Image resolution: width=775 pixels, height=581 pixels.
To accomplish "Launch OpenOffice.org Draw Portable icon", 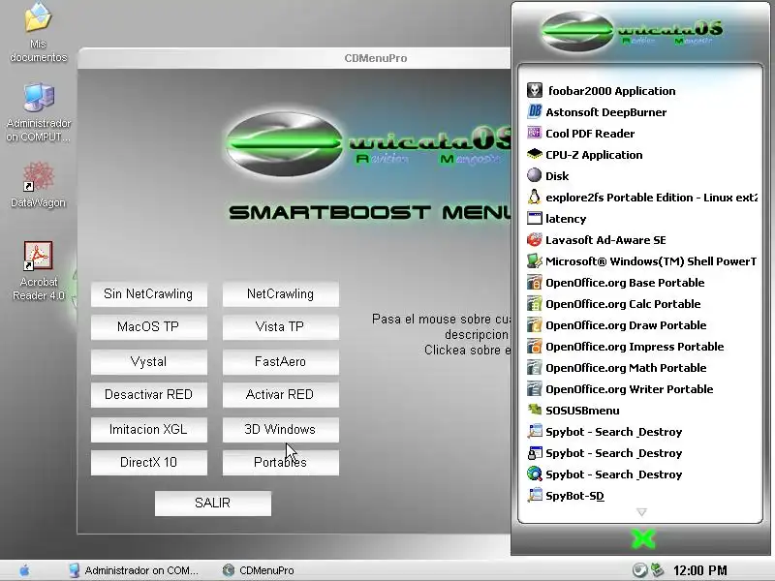I will [x=535, y=324].
